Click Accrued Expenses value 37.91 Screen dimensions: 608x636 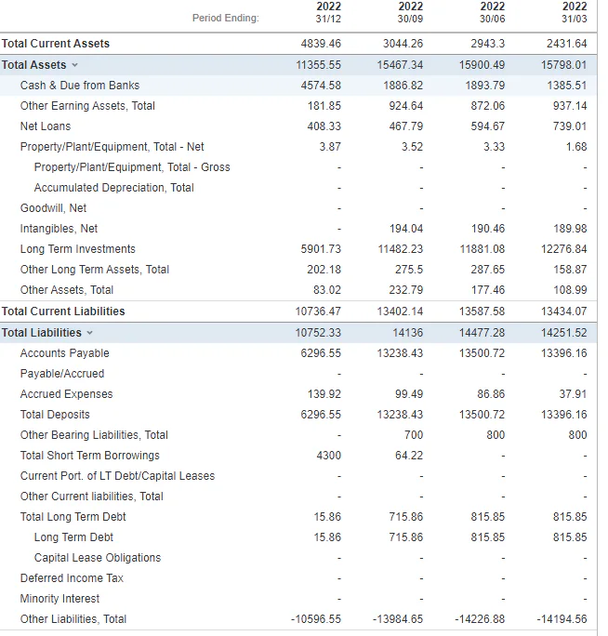[x=573, y=394]
